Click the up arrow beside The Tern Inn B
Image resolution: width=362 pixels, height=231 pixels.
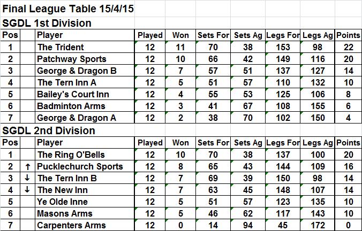tap(27, 178)
